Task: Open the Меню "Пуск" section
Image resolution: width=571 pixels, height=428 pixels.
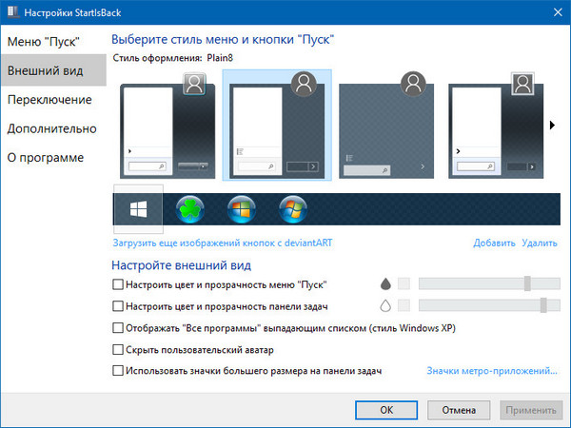Action: [x=53, y=42]
